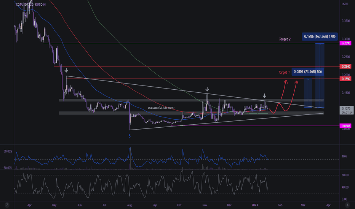Viewport: 355px width, 209px height.
Task: Click the 0.3500 price axis label
Action: (x=345, y=21)
